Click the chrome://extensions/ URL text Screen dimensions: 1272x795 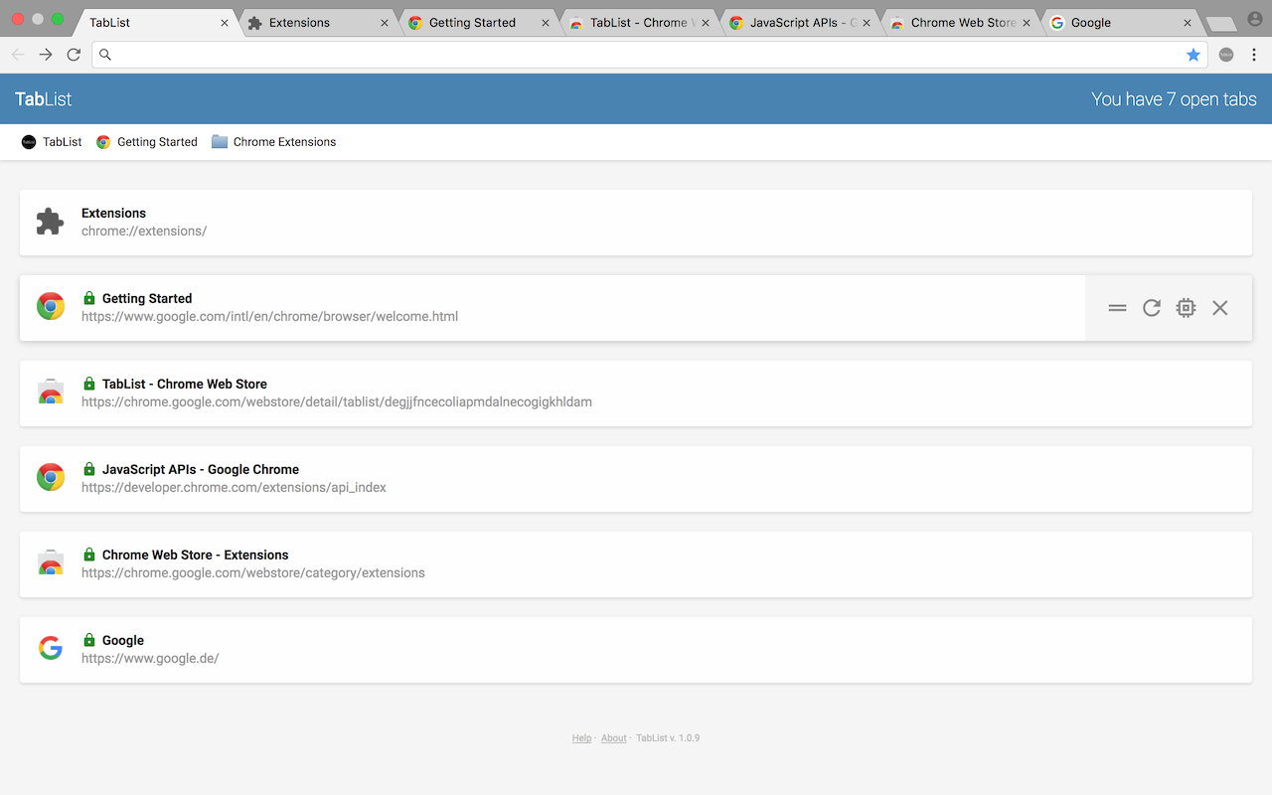(144, 231)
